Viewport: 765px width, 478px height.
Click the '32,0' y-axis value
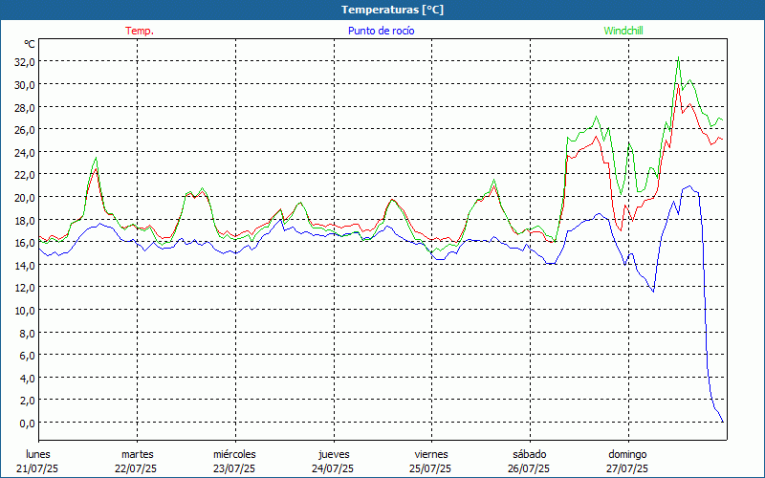25,62
